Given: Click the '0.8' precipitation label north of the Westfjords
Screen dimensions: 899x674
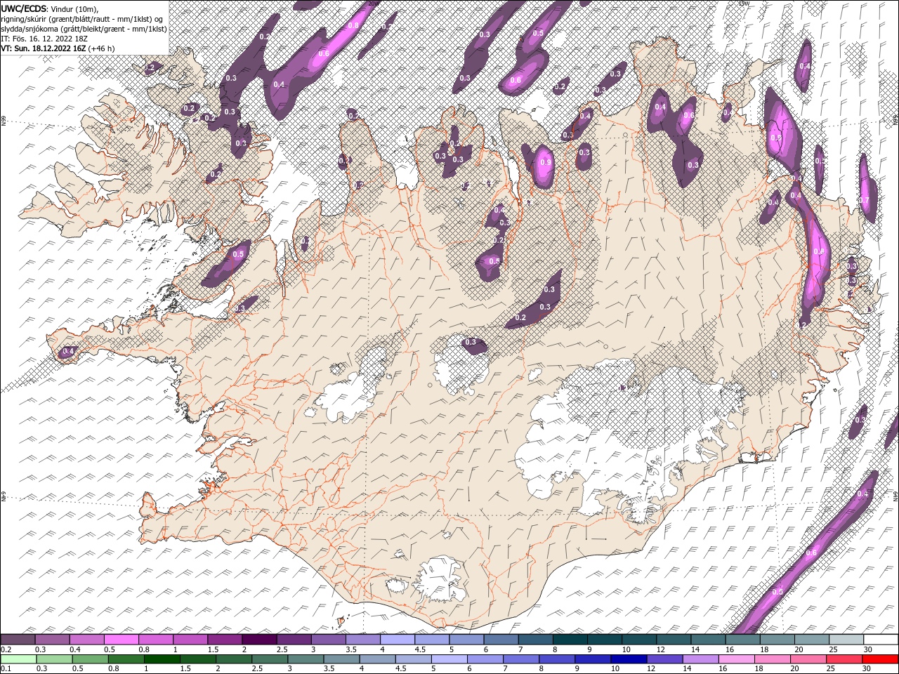Looking at the screenshot, I should click(353, 25).
